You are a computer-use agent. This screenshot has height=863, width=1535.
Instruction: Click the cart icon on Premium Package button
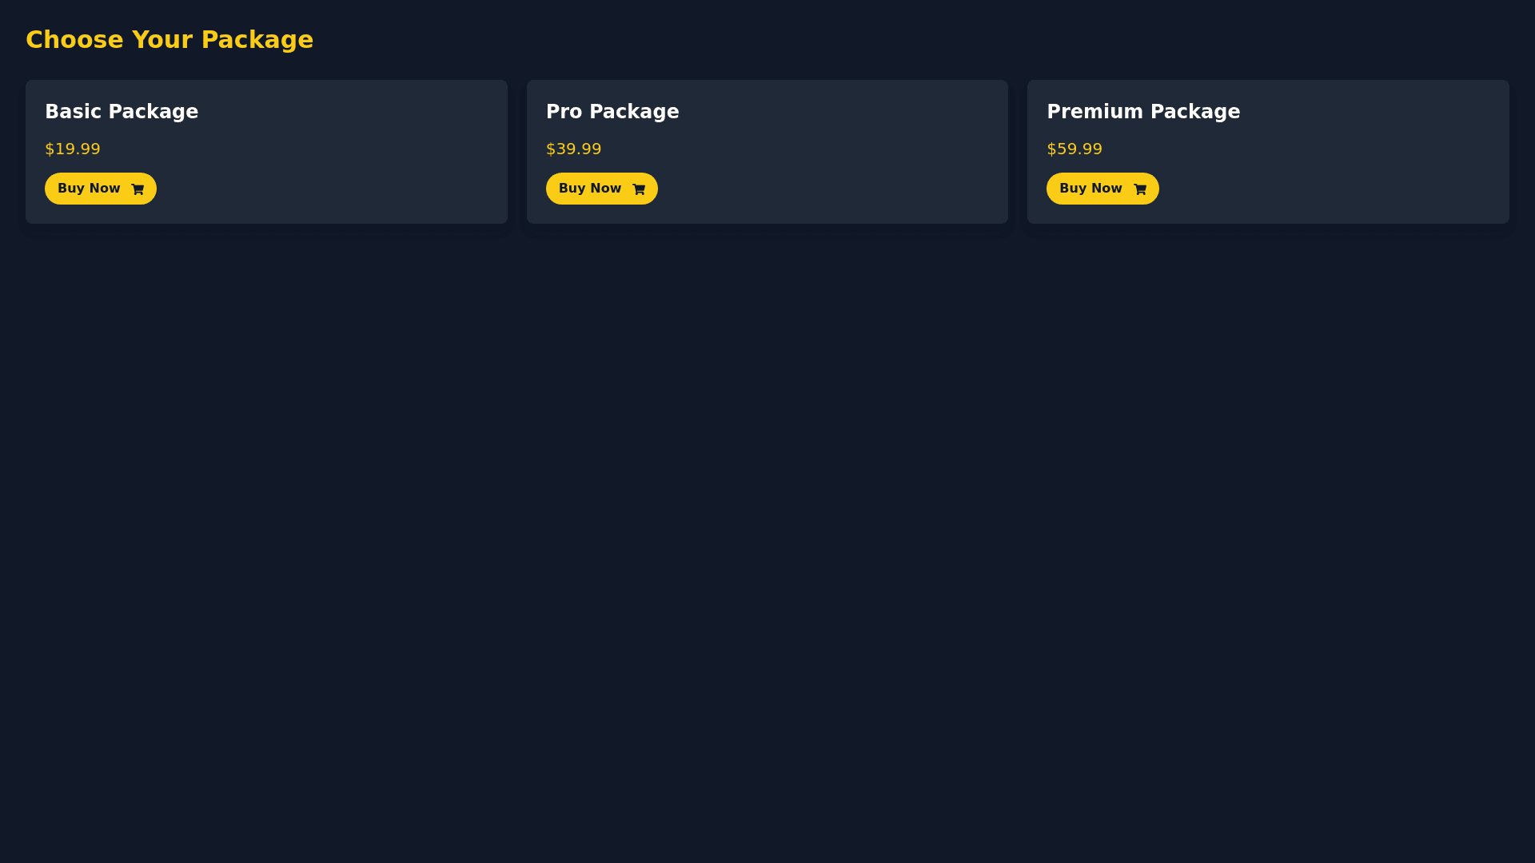coord(1140,189)
